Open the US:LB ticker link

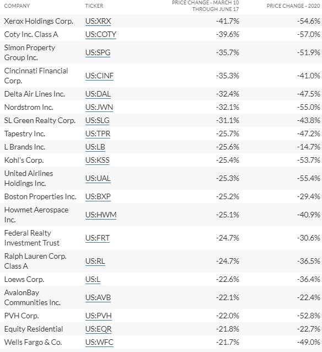95,147
